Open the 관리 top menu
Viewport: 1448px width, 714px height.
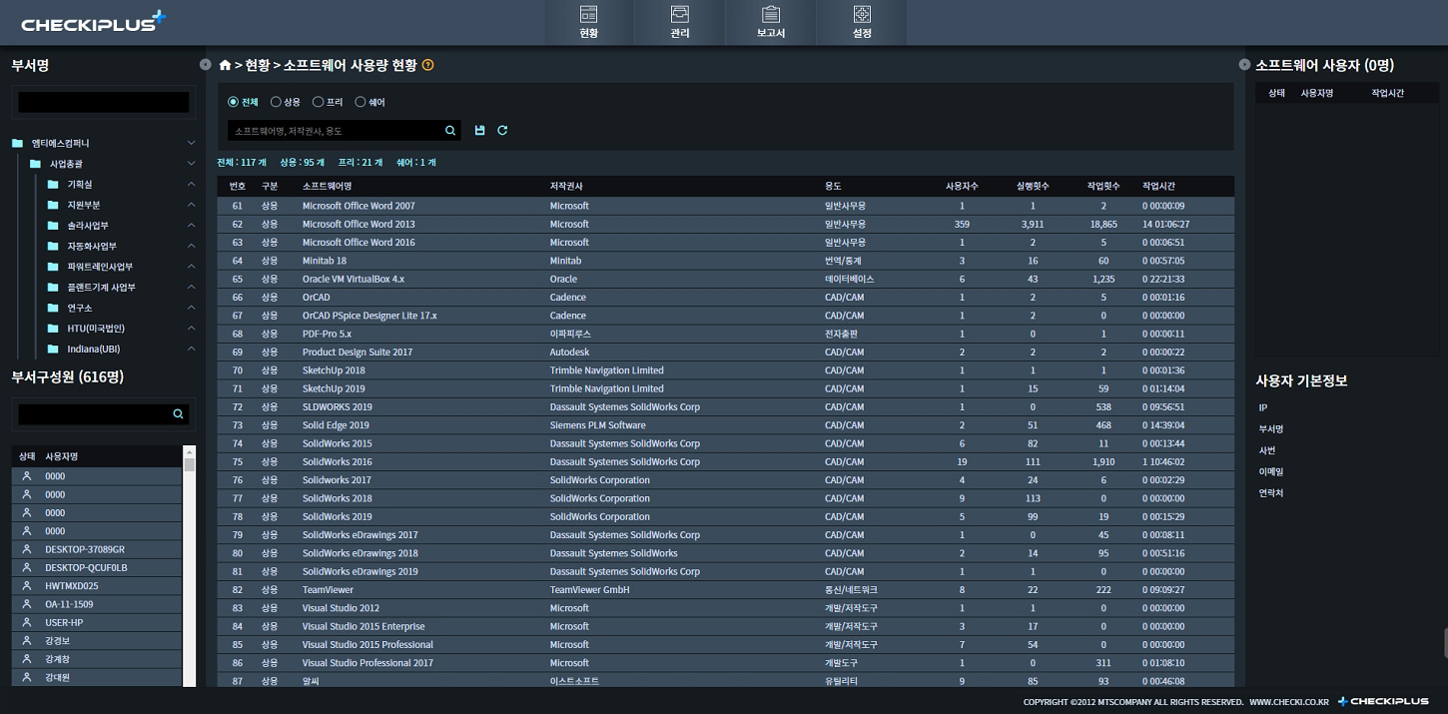pos(680,22)
